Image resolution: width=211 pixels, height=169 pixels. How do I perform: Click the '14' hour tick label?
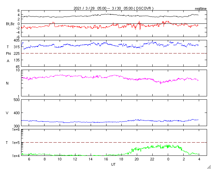point(91,159)
